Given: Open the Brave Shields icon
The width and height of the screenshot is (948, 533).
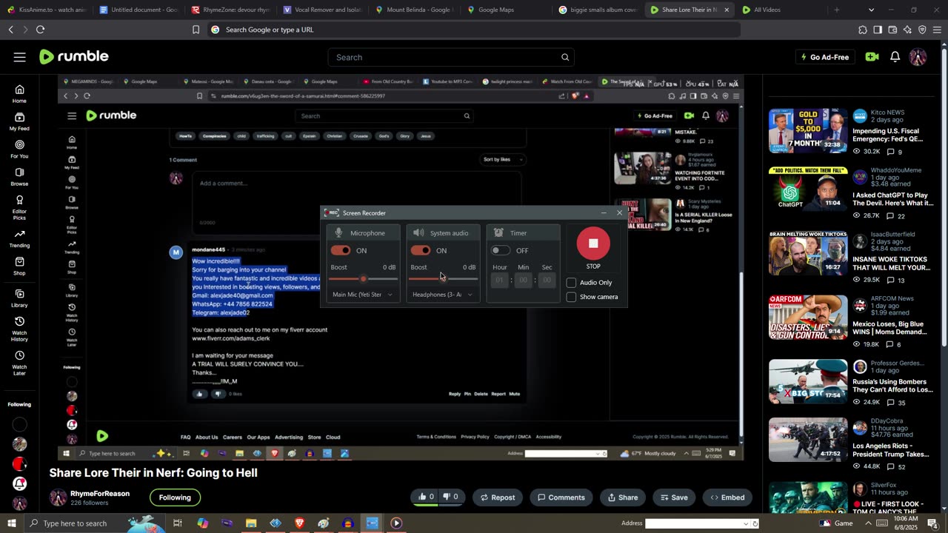Looking at the screenshot, I should (922, 30).
